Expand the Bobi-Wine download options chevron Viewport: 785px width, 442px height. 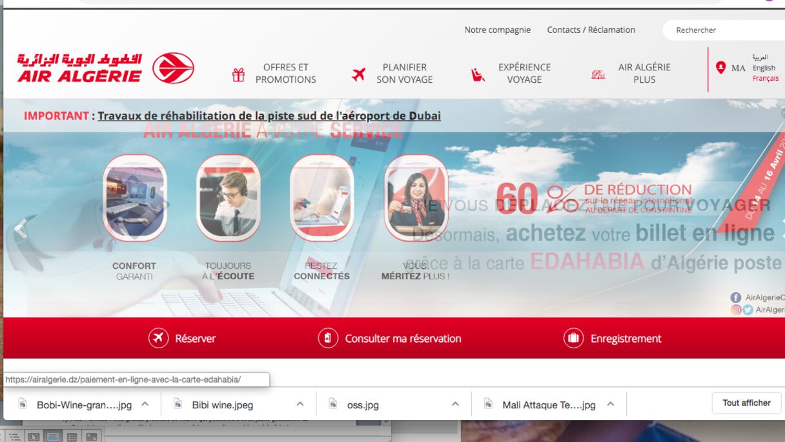pyautogui.click(x=145, y=404)
